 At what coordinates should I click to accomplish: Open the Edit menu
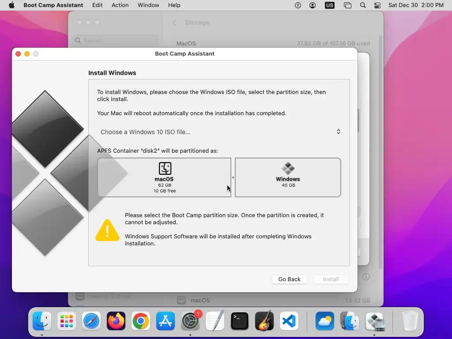(97, 5)
